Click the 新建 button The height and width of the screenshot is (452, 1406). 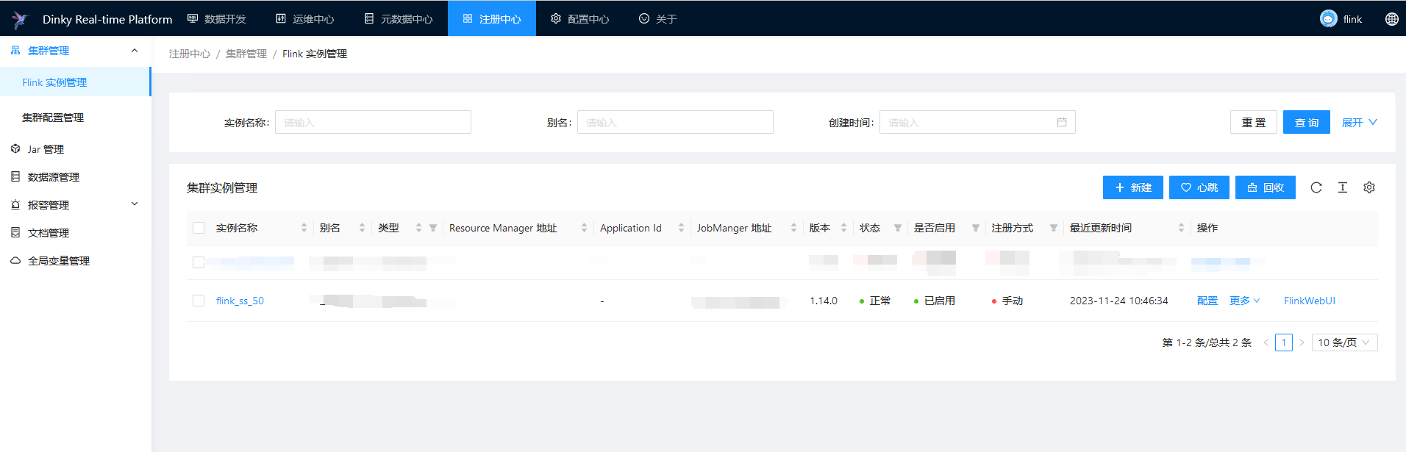[x=1132, y=187]
